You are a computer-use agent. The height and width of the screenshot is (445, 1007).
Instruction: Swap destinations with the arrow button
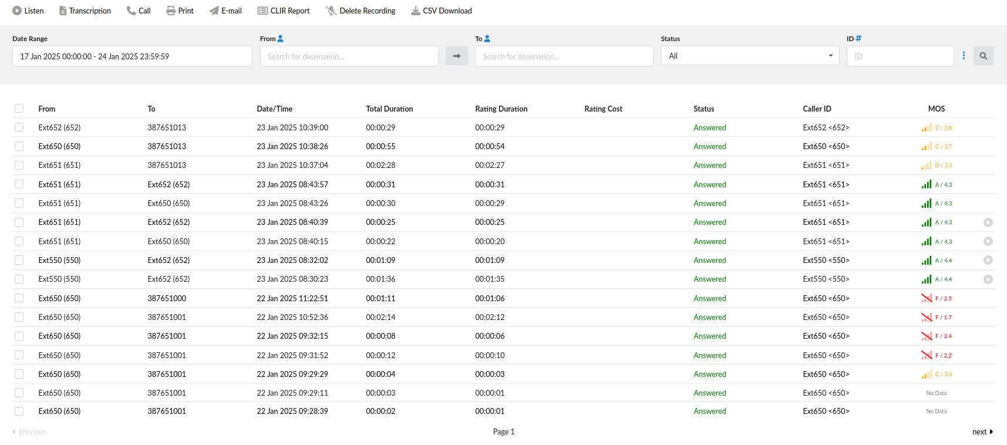pos(457,56)
